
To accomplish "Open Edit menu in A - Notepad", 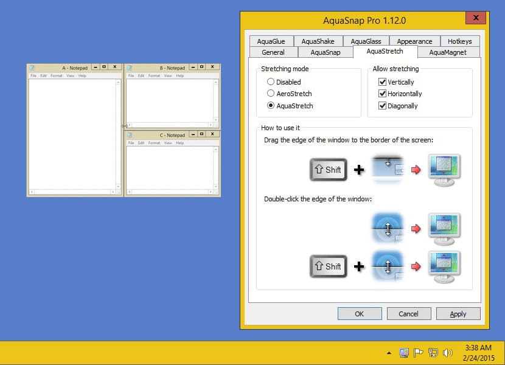I will (43, 75).
